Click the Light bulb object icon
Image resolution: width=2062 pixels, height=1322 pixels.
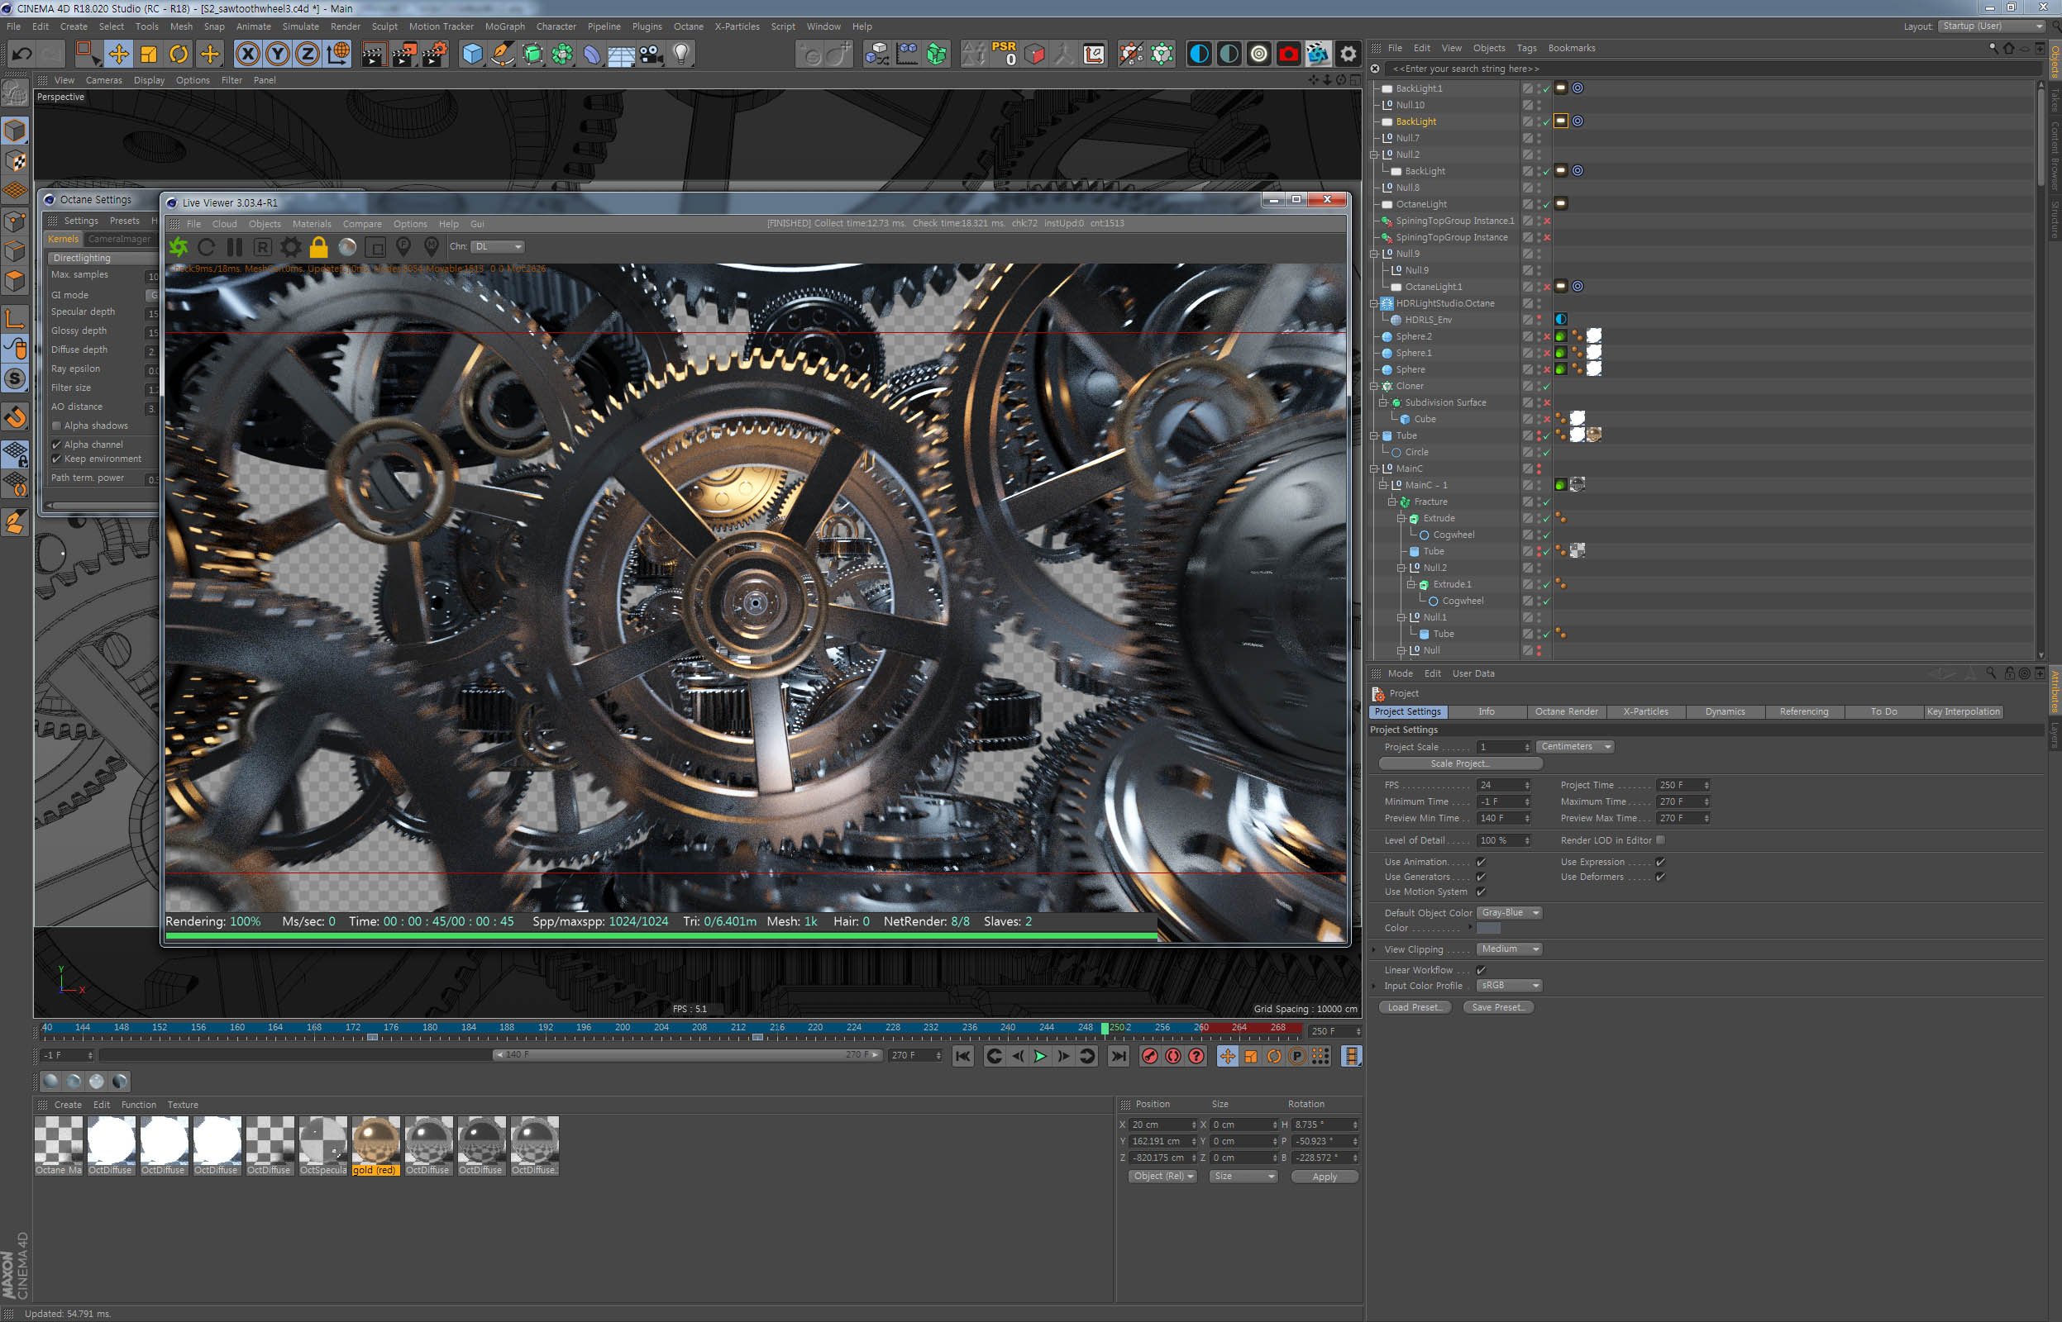[x=682, y=54]
